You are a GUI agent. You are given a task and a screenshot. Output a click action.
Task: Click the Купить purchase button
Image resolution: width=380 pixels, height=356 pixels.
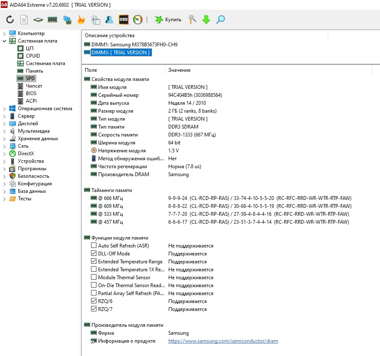click(x=168, y=20)
